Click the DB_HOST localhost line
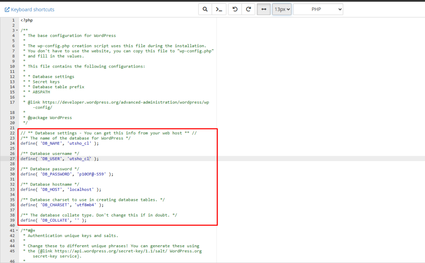425x263 pixels. 61,190
